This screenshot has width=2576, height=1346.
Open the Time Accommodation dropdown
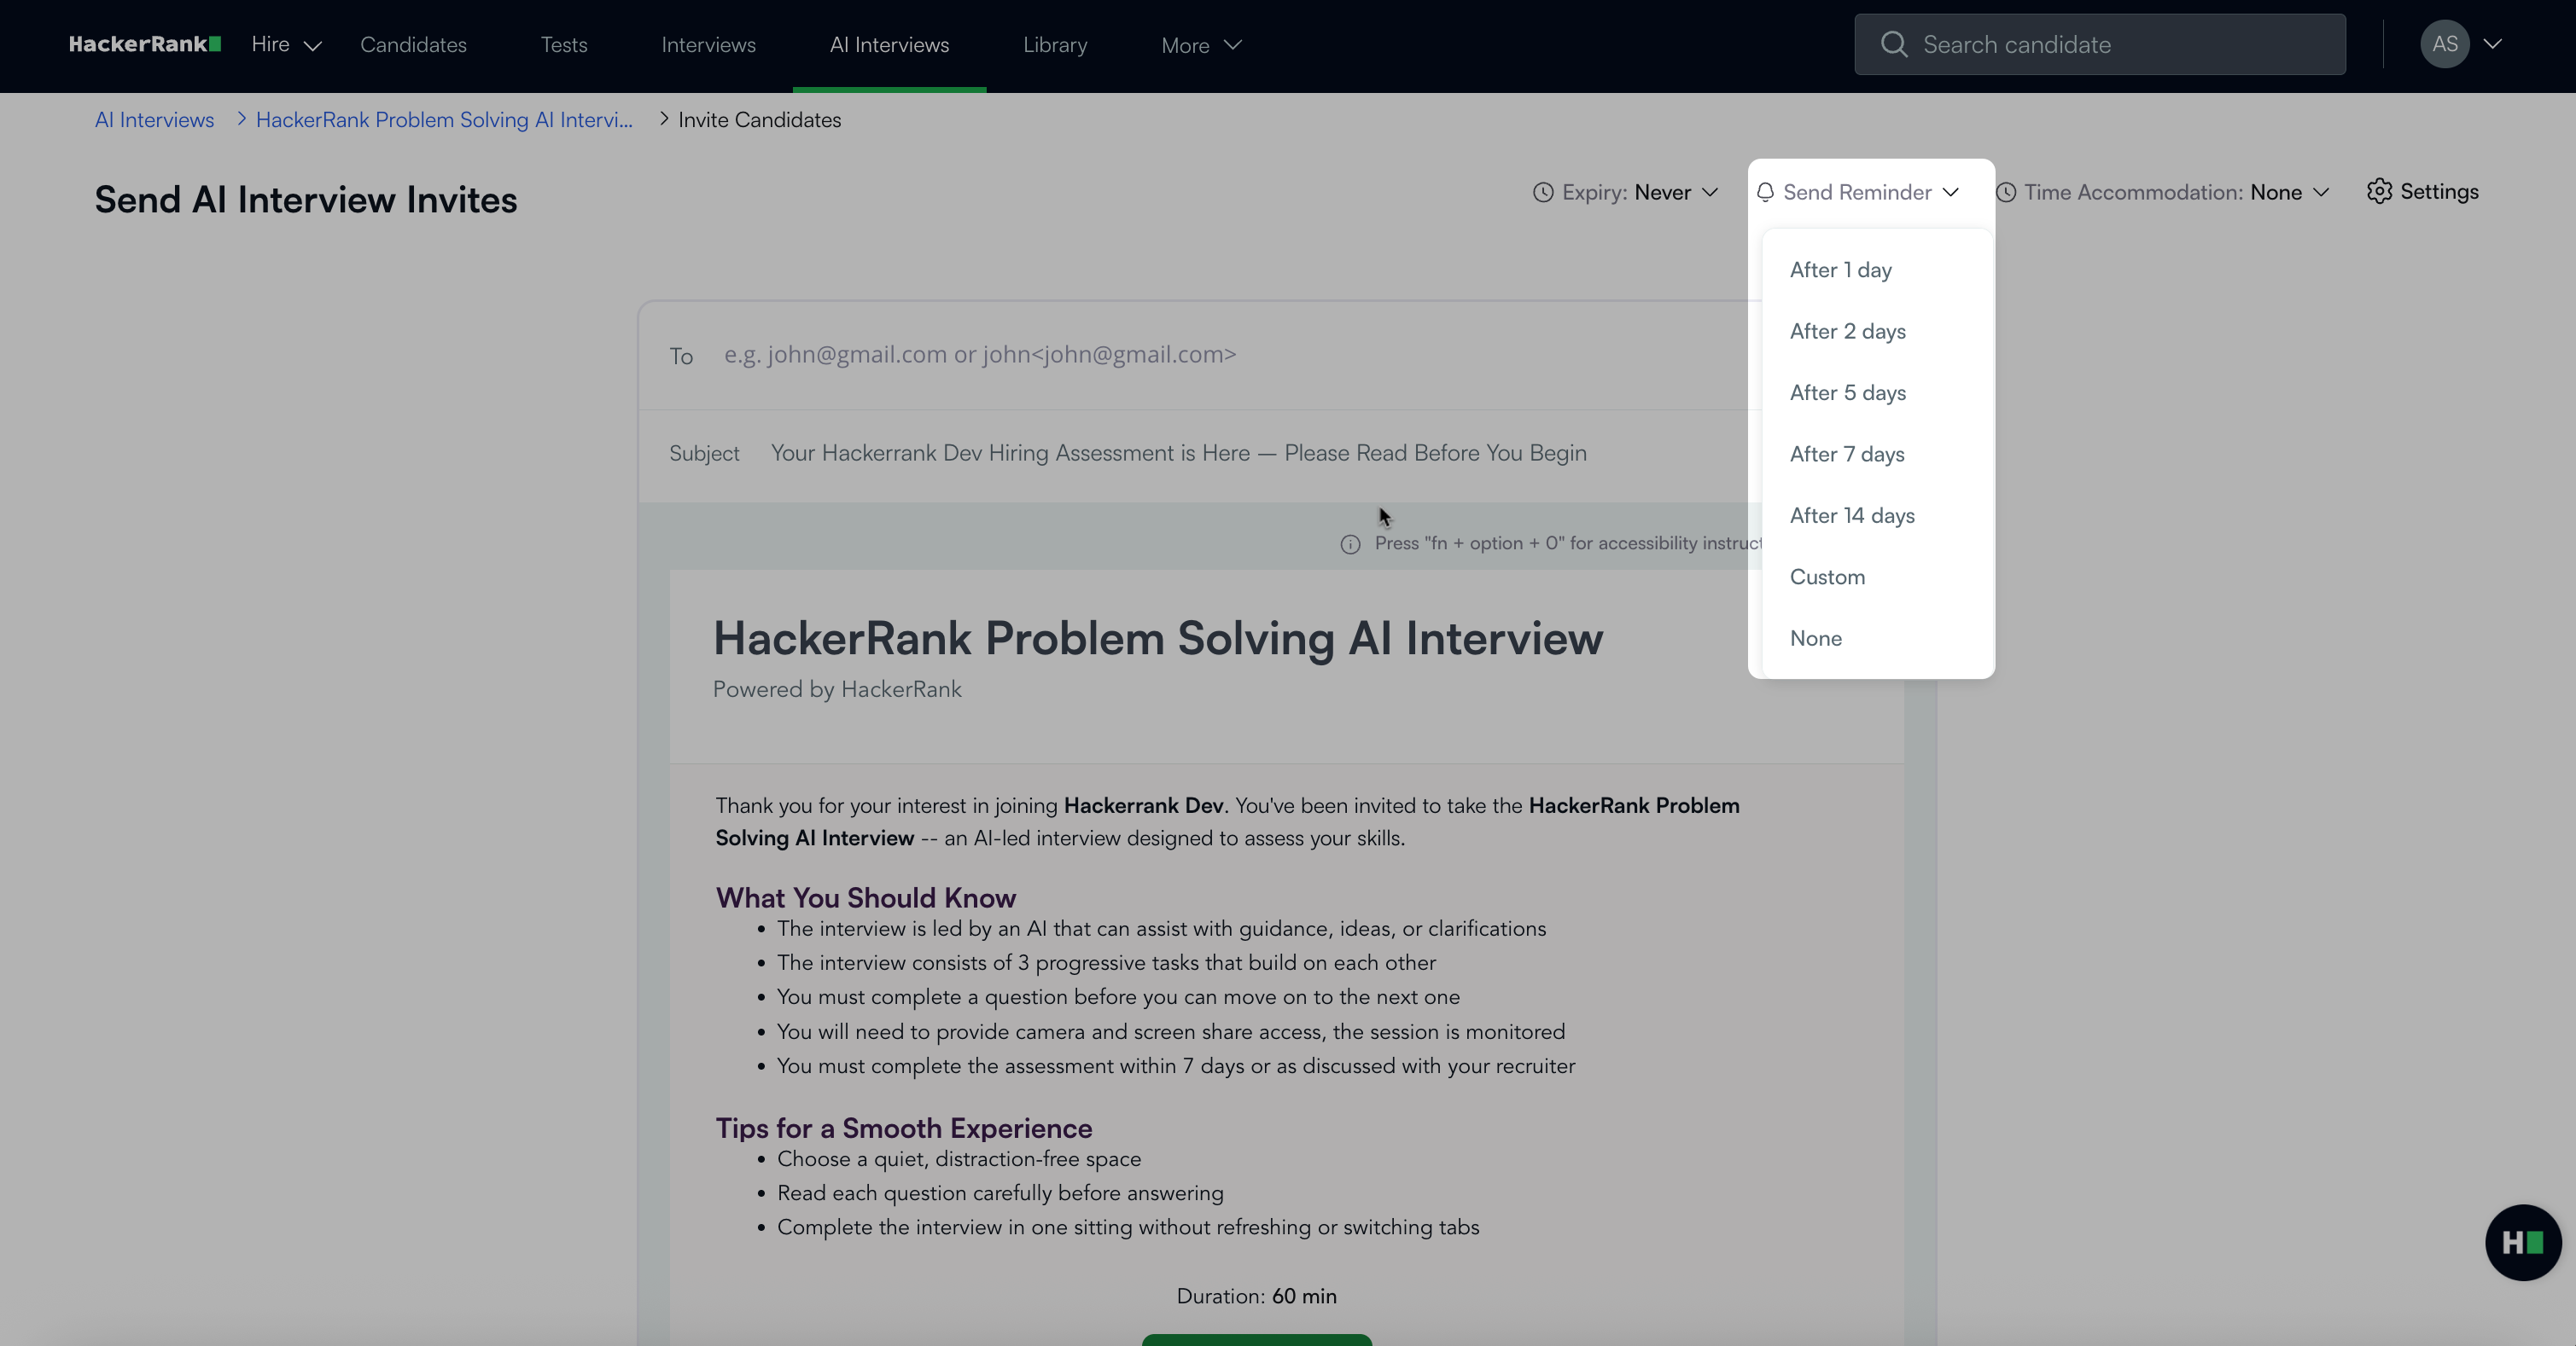pyautogui.click(x=2162, y=192)
